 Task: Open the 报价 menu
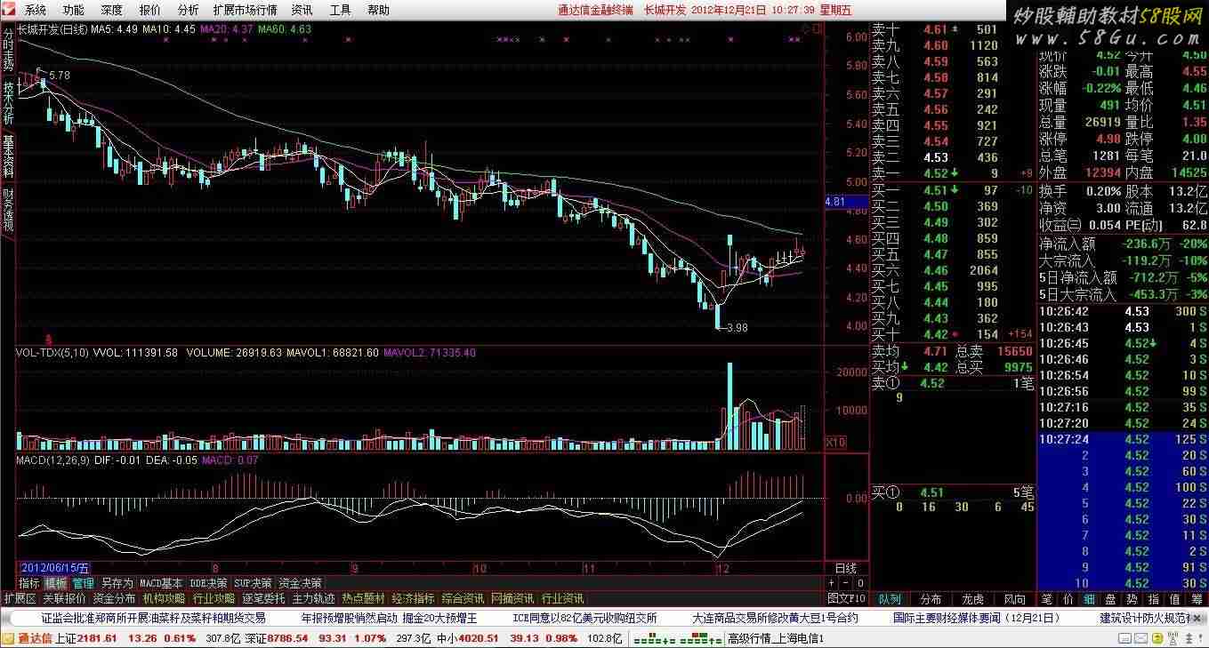pyautogui.click(x=150, y=10)
